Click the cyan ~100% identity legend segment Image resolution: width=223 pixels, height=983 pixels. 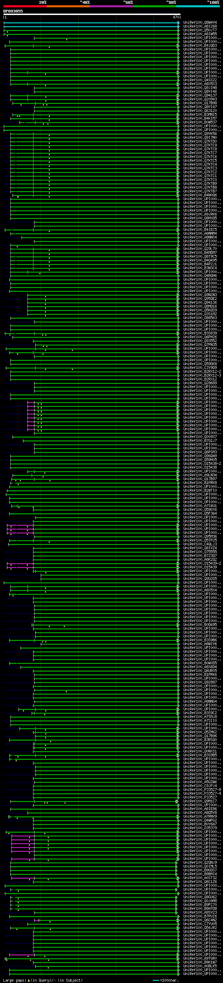click(198, 6)
